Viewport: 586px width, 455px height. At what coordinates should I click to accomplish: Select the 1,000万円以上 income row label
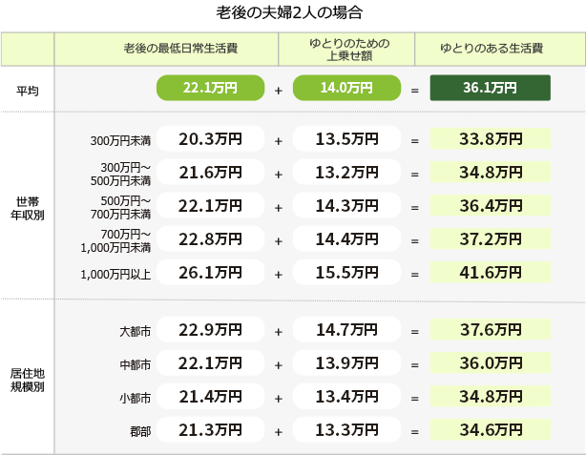(115, 275)
